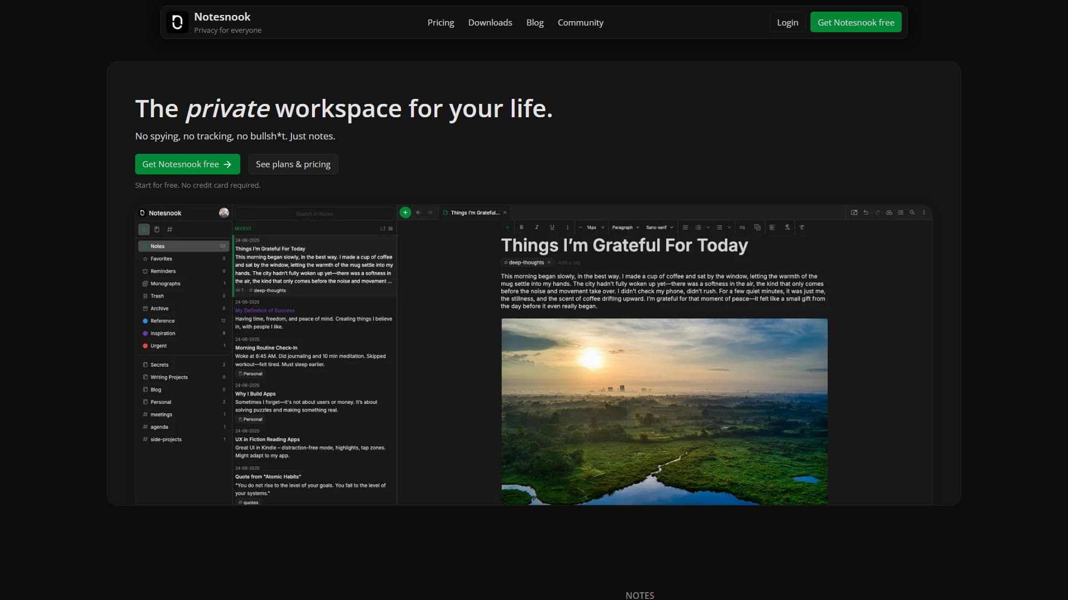Increase font size with plus button

tap(603, 227)
